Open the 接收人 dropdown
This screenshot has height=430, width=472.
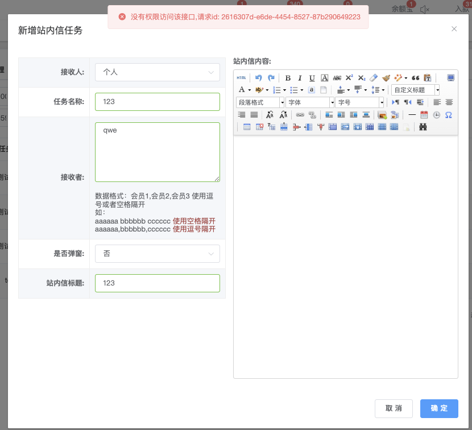click(x=157, y=72)
